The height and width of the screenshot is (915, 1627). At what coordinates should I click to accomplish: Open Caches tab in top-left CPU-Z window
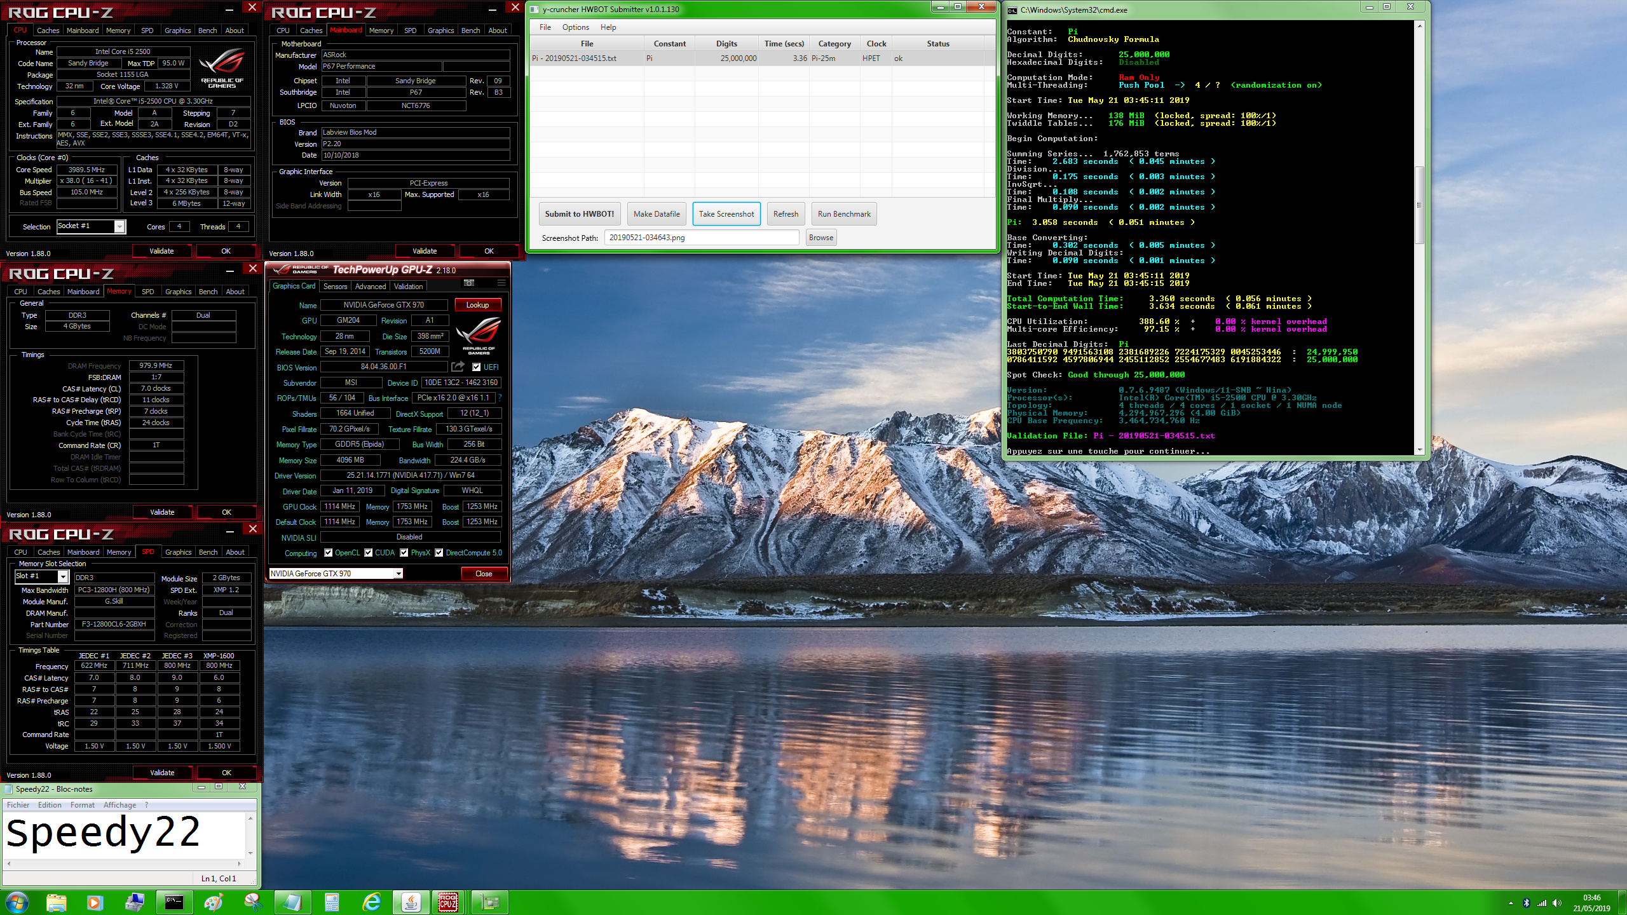pos(48,30)
